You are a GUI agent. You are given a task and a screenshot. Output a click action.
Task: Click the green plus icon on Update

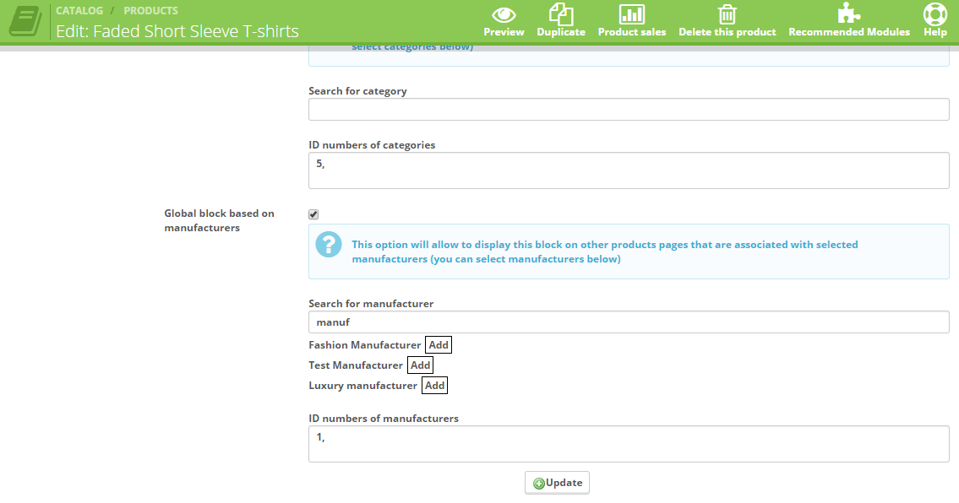pyautogui.click(x=540, y=482)
